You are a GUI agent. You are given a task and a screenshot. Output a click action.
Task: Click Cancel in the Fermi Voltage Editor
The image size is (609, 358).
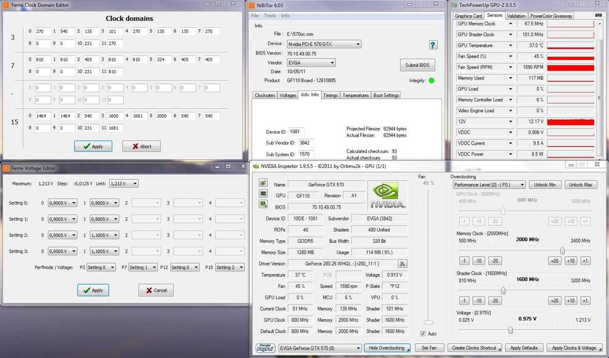coord(156,290)
